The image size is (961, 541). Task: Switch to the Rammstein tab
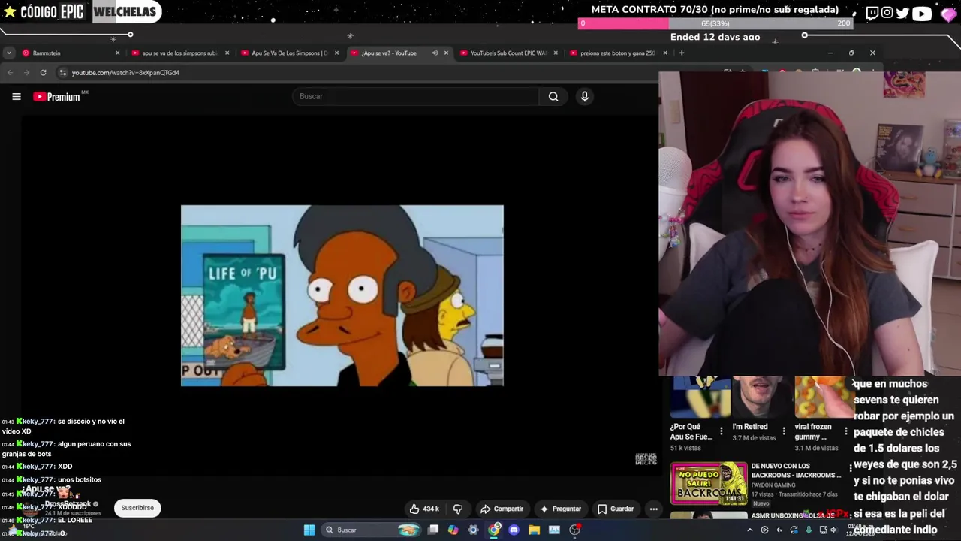coord(71,53)
